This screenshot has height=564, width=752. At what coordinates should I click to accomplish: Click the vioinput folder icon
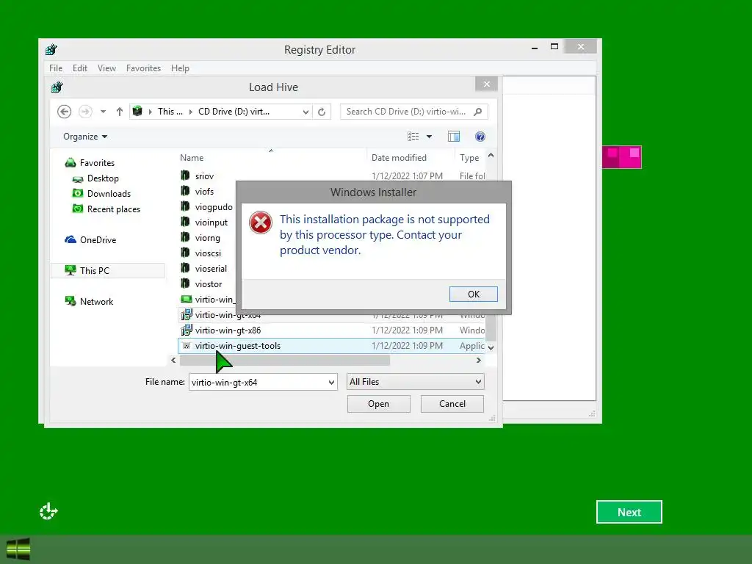pos(185,222)
